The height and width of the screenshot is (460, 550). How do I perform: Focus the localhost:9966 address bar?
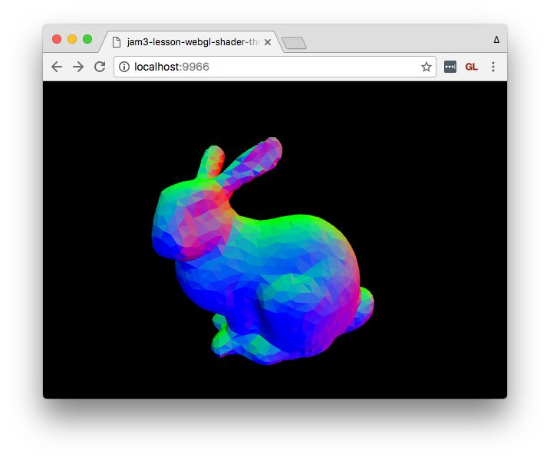[275, 67]
